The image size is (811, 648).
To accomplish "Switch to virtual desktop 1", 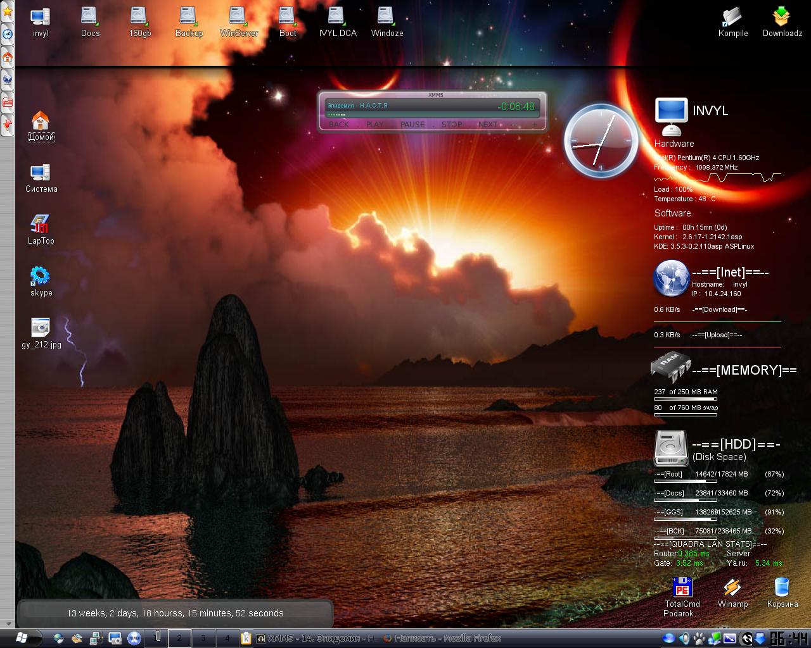I will 156,639.
